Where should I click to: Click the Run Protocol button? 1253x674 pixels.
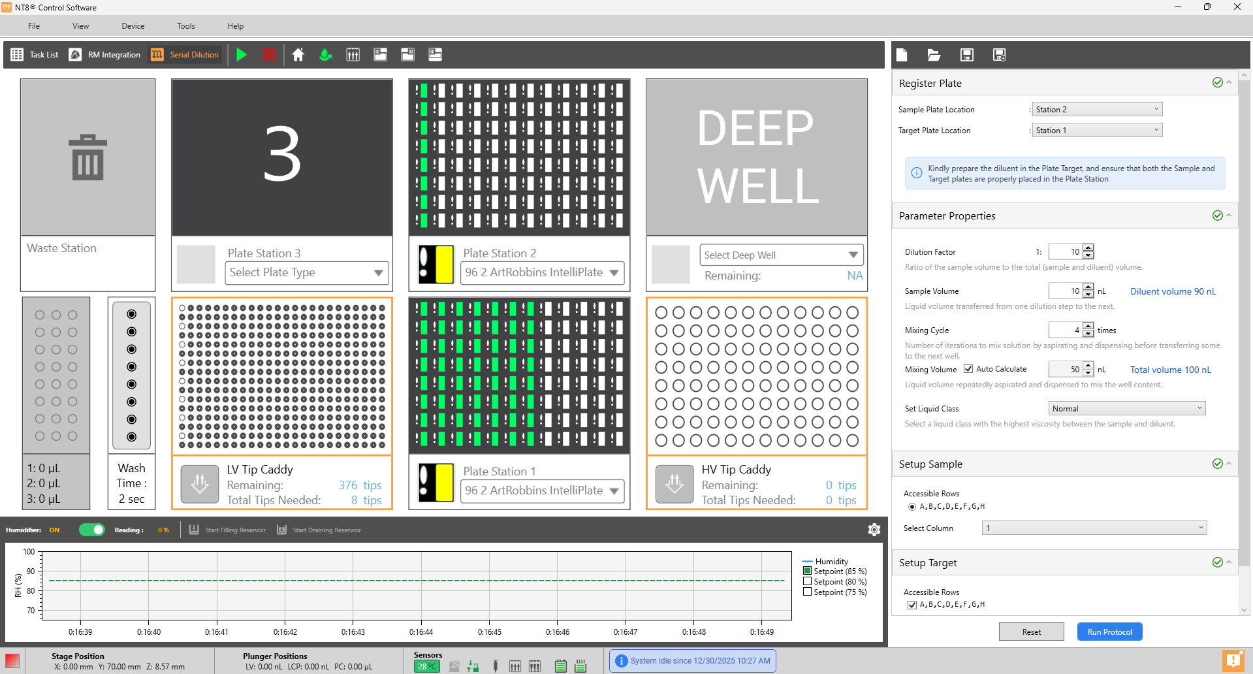pos(1109,632)
